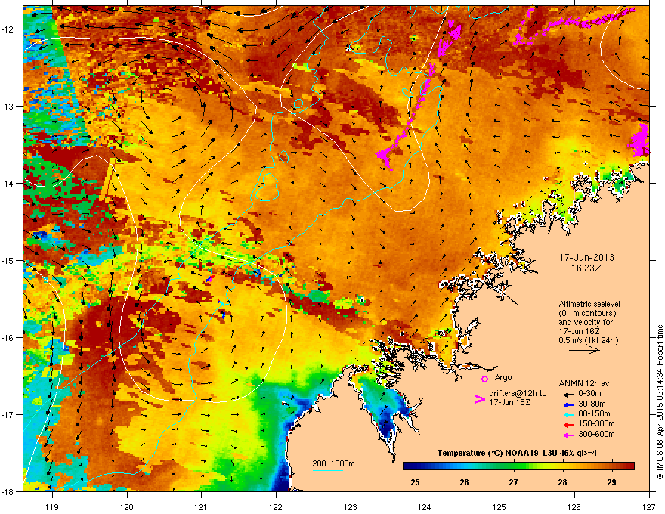Viewport: 665px width, 514px height.
Task: Click the latitude axis label -17
Action: pos(8,414)
